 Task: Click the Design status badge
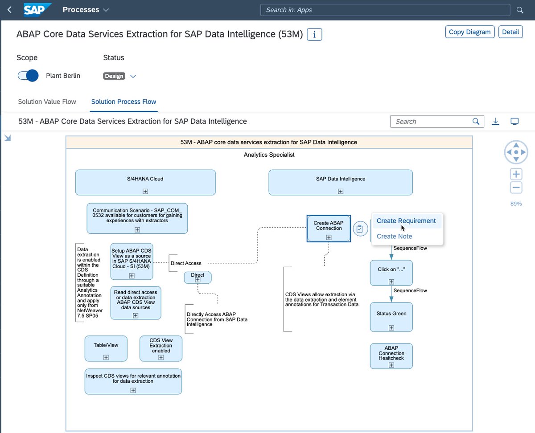[x=114, y=76]
